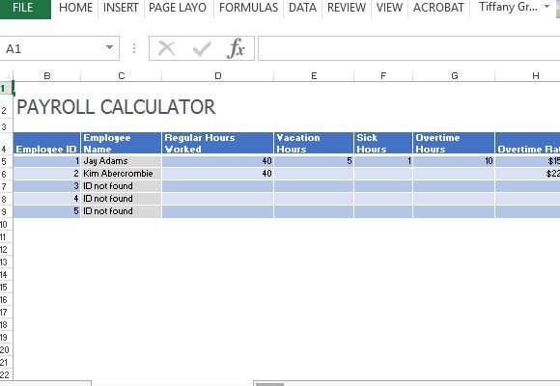Viewport: 560px width, 386px height.
Task: Open the ACROBAT tab
Action: click(438, 8)
